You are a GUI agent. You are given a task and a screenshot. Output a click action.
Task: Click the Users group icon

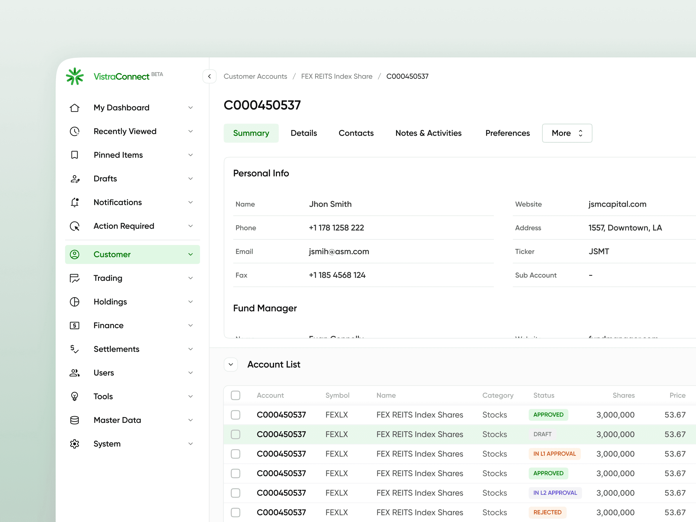click(75, 373)
